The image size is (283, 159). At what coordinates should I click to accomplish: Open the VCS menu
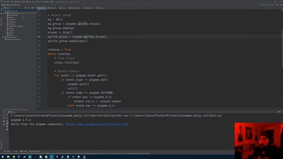click(x=42, y=2)
